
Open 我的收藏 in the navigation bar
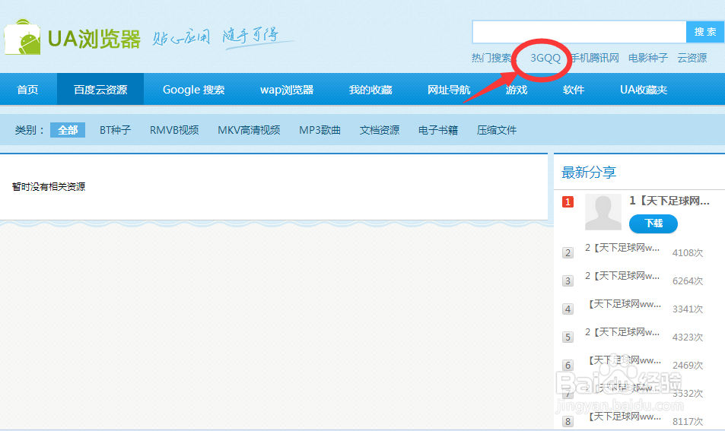pyautogui.click(x=370, y=90)
